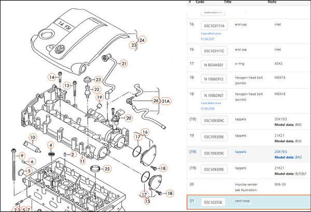
Task: Click callout 10 on the diagram
Action: click(x=32, y=138)
